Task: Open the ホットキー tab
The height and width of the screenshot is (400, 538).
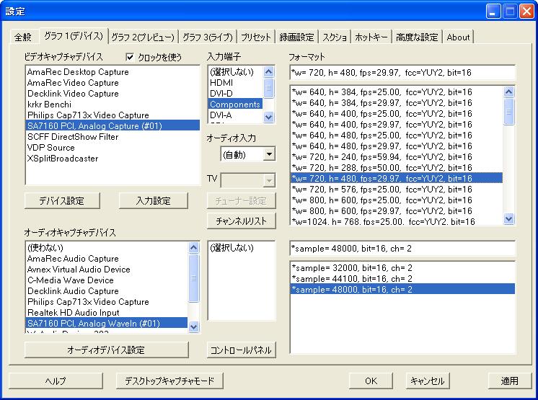Action: click(371, 37)
